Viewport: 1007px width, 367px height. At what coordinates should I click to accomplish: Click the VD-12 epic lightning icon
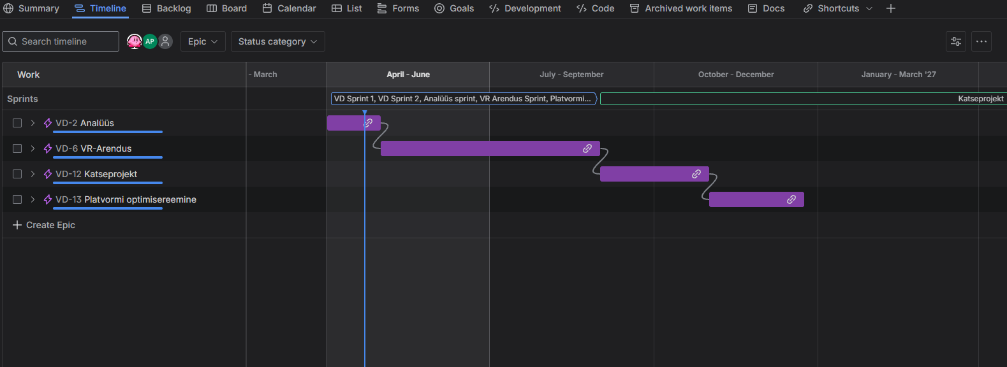(x=48, y=174)
